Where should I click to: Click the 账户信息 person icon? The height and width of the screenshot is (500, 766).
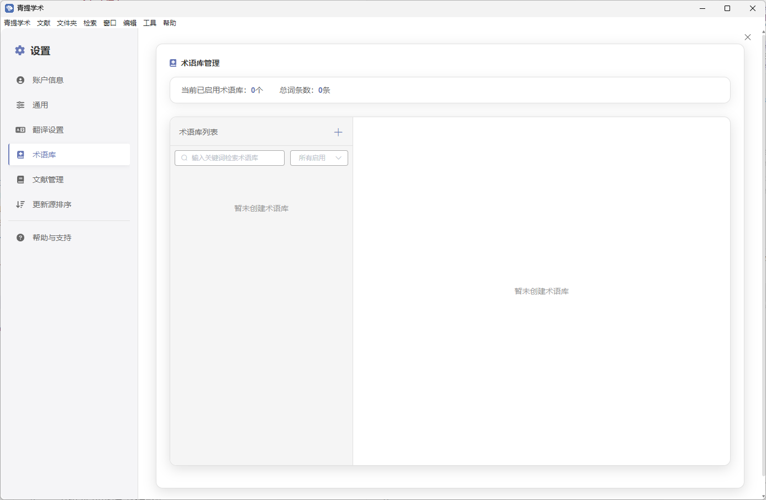click(x=20, y=80)
